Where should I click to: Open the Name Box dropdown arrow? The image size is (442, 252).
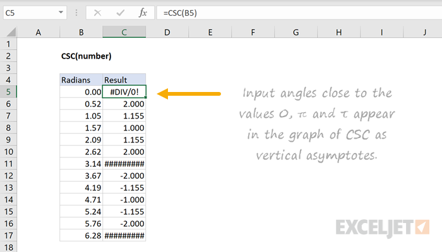[61, 13]
